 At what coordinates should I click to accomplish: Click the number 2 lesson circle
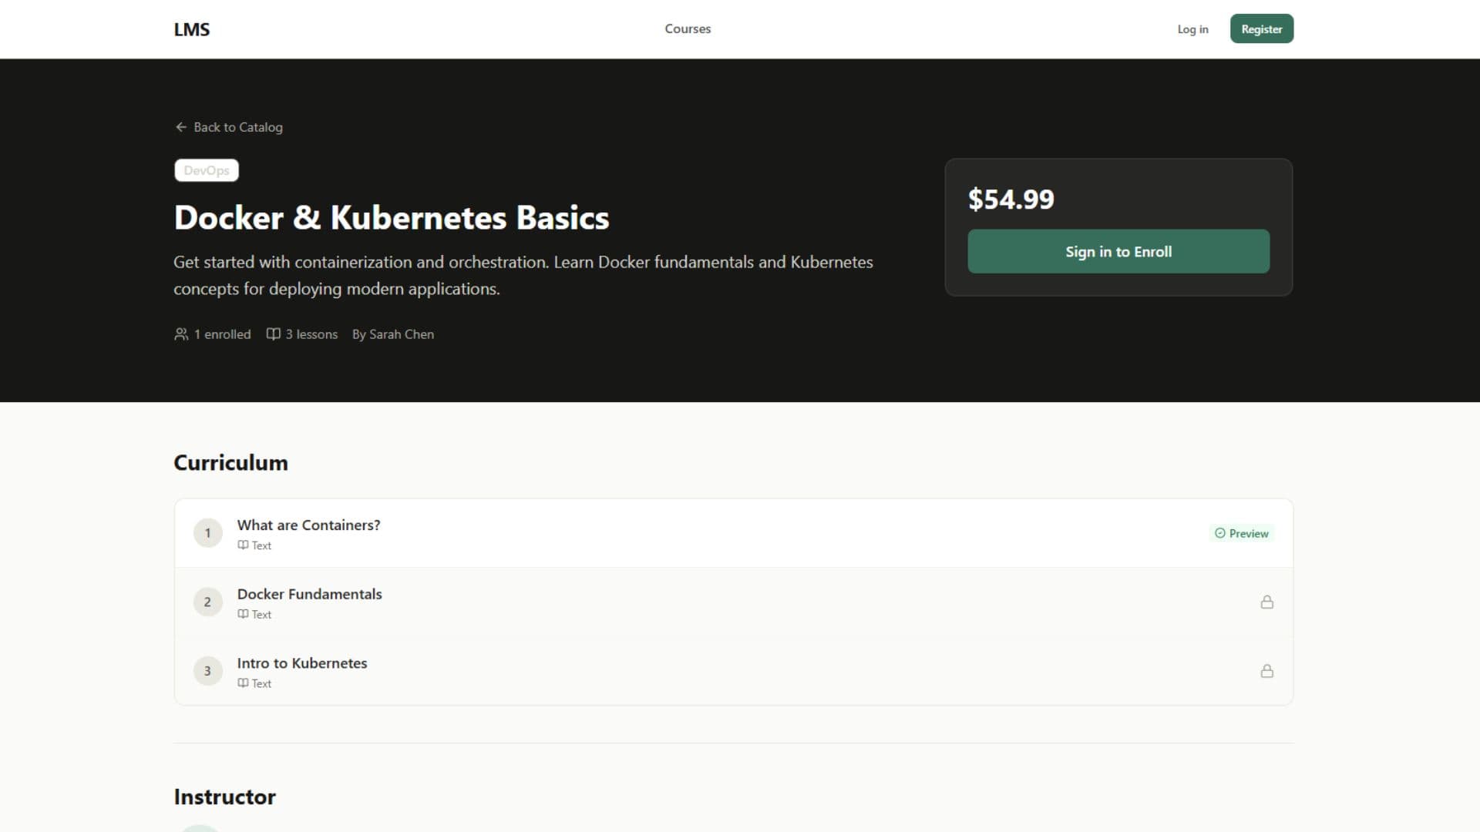(x=207, y=602)
